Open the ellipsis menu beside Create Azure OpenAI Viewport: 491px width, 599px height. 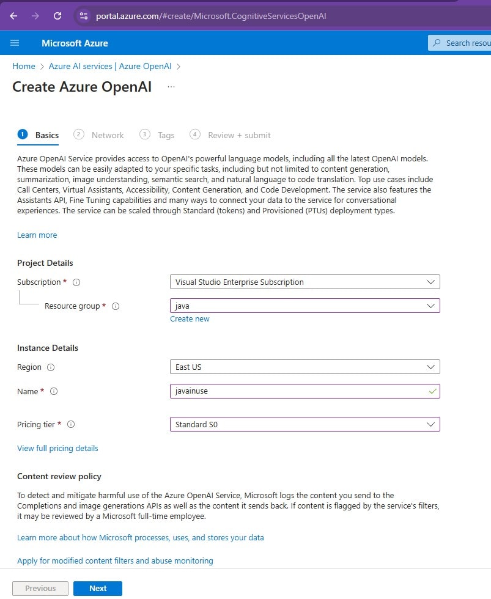click(171, 87)
